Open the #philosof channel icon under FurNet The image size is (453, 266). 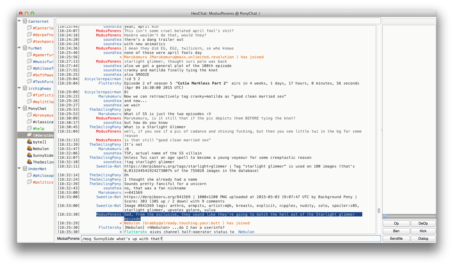29,68
